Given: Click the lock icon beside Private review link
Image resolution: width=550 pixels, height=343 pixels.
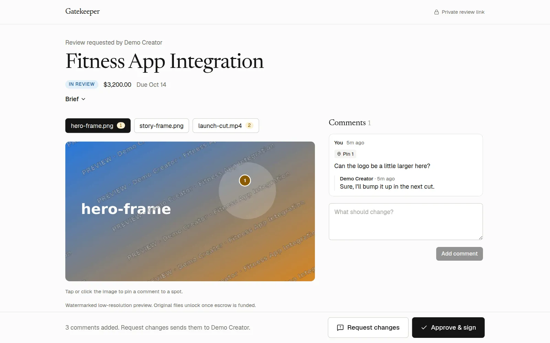Looking at the screenshot, I should [x=437, y=12].
